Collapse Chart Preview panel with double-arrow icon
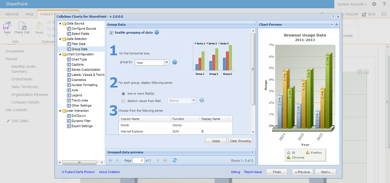The image size is (390, 183). point(331,24)
